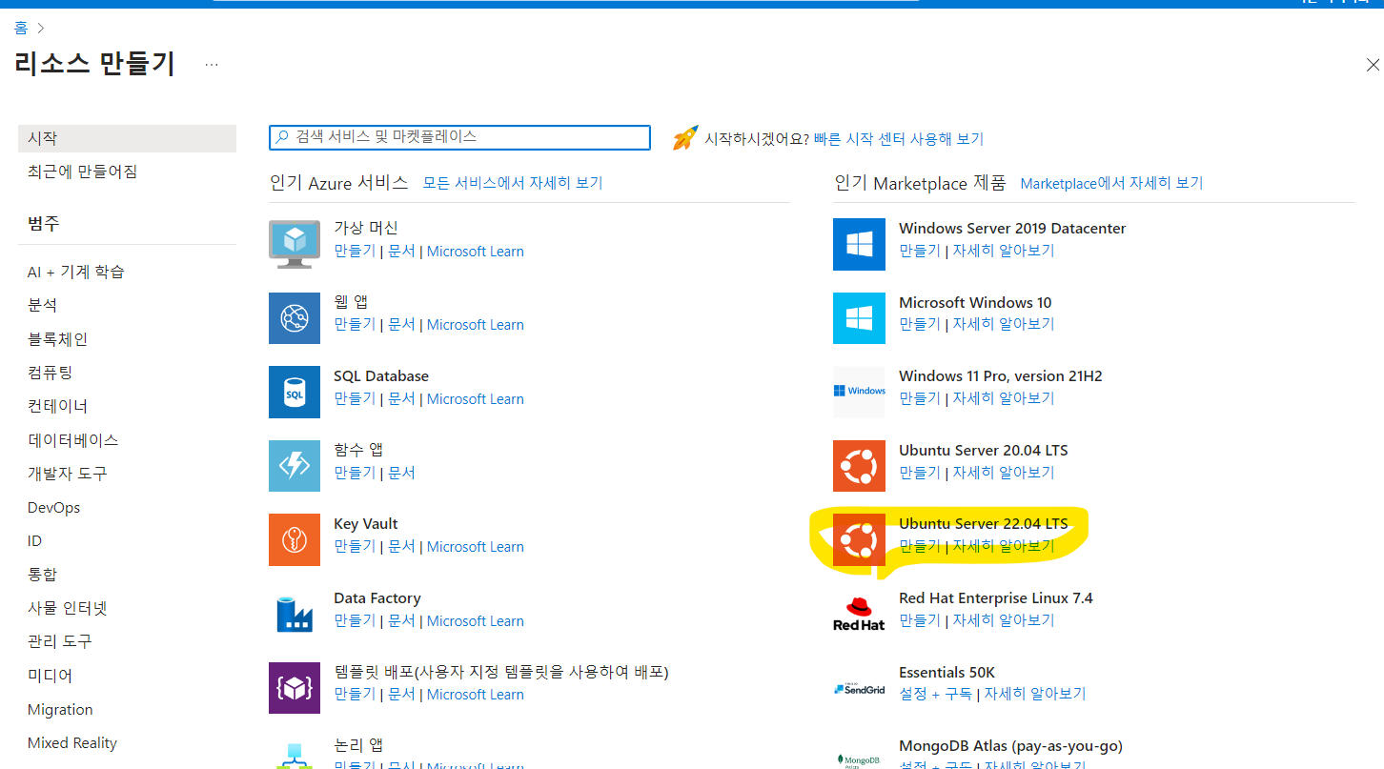Open 자세히 알아보기 for Microsoft Windows 10
The image size is (1384, 769).
1004,324
